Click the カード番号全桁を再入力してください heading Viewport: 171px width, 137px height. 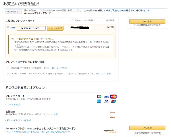click(32, 39)
